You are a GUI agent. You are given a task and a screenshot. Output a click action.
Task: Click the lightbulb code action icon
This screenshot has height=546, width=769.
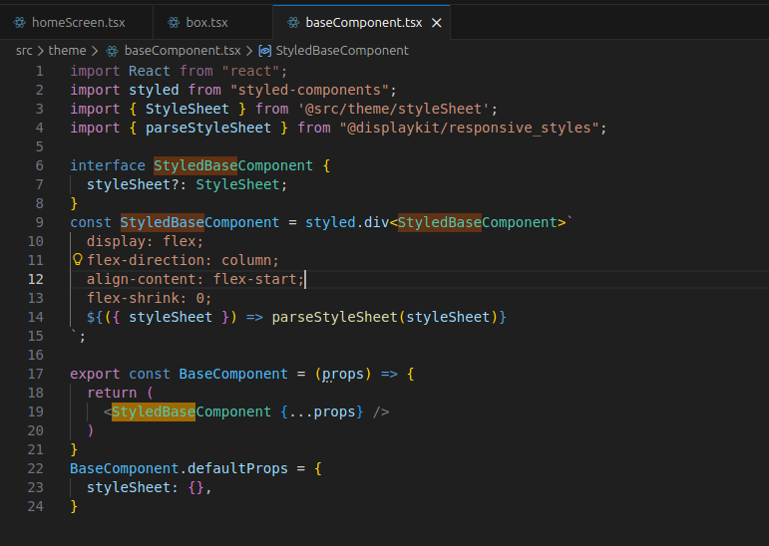click(77, 260)
